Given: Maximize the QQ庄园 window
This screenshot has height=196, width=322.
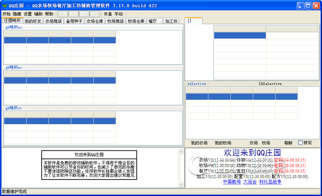Looking at the screenshot, I should (309, 6).
